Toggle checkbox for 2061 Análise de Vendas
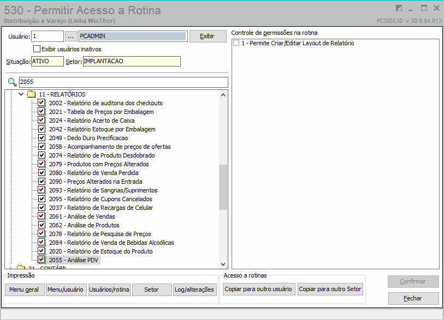The width and height of the screenshot is (444, 320). (x=42, y=216)
